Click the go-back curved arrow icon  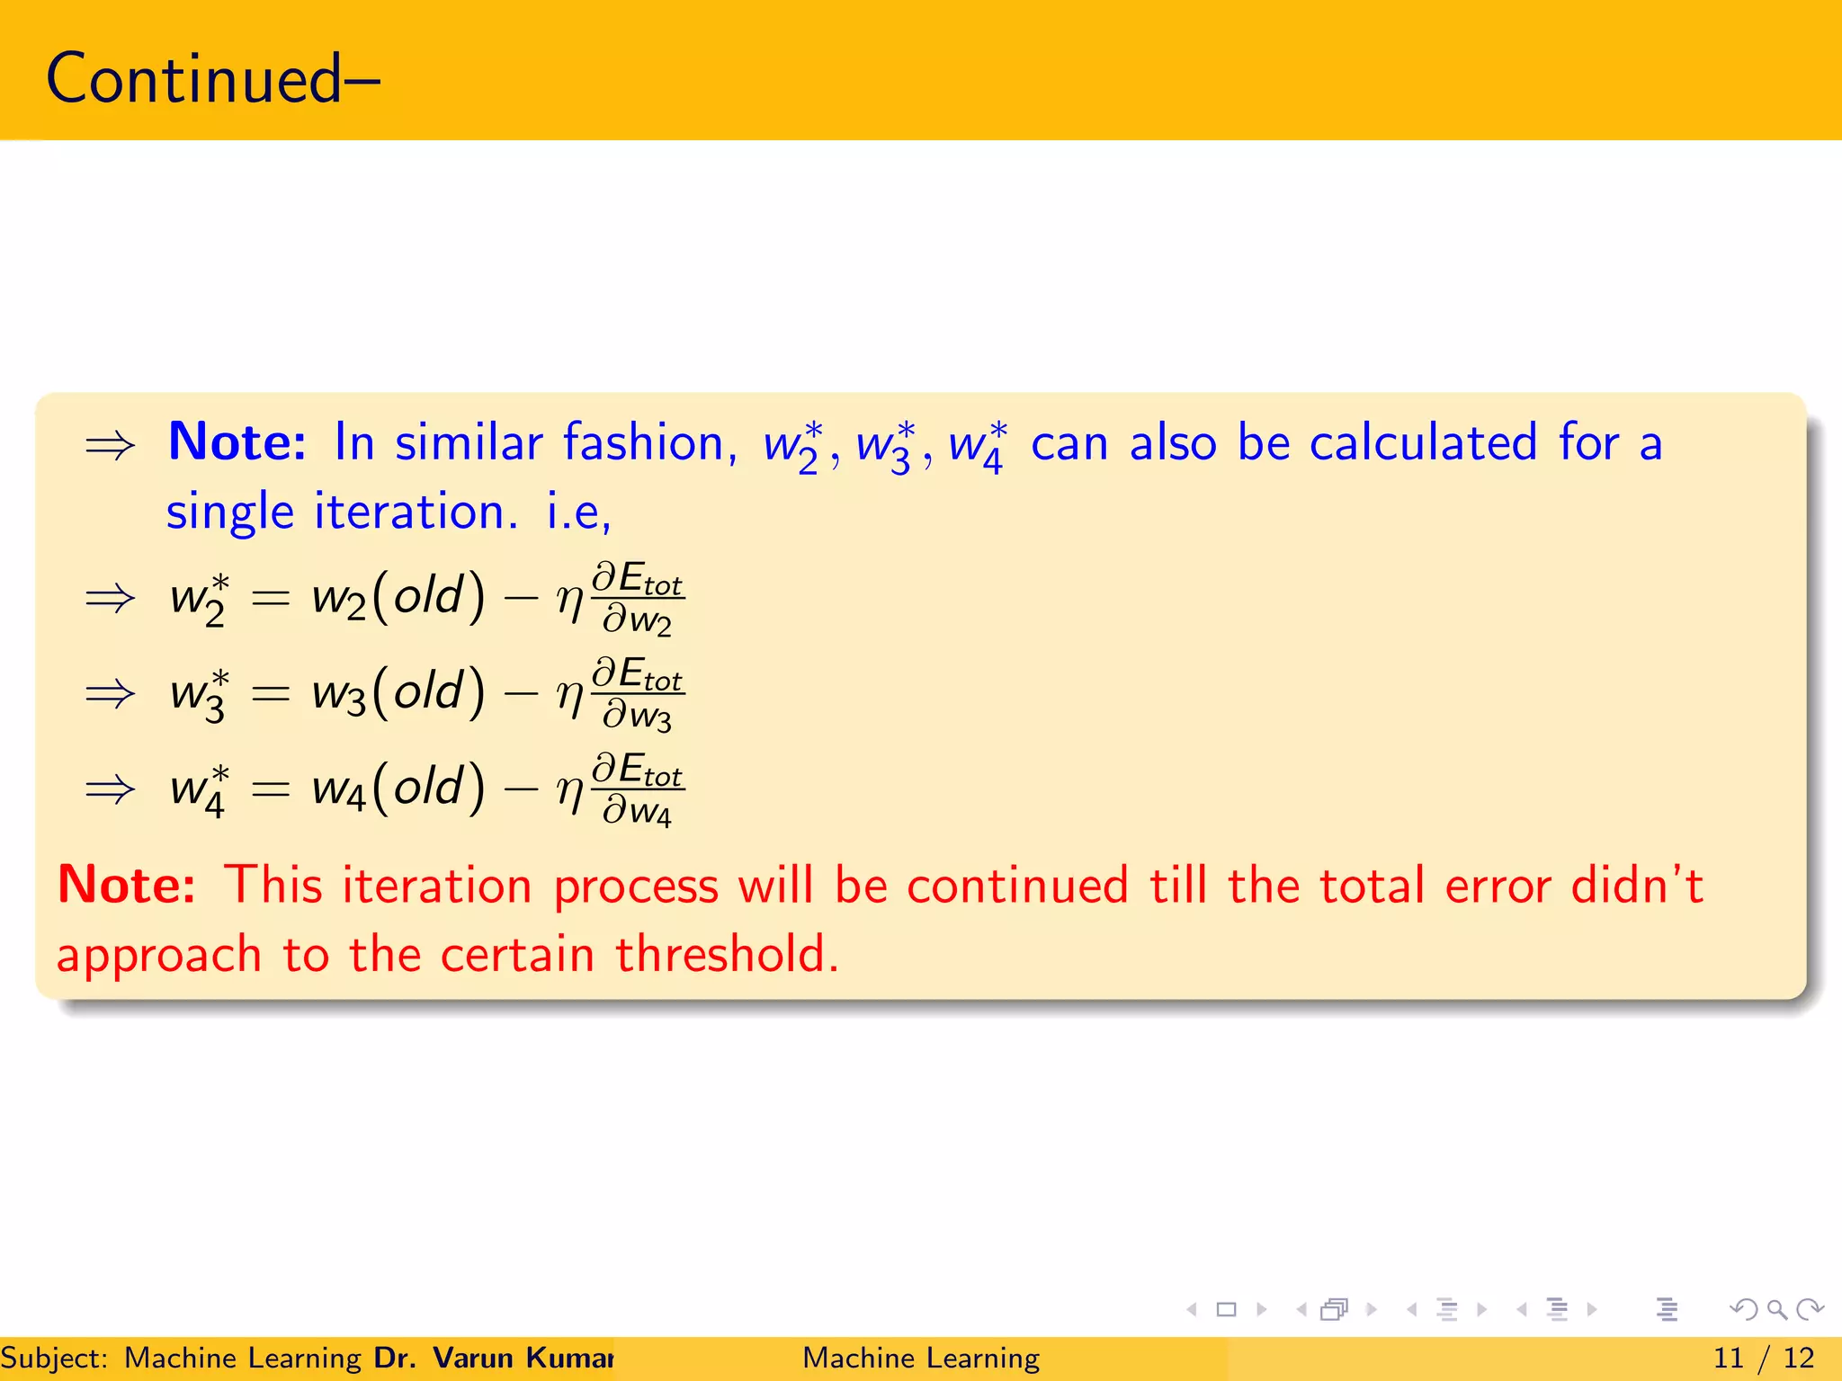tap(1743, 1310)
